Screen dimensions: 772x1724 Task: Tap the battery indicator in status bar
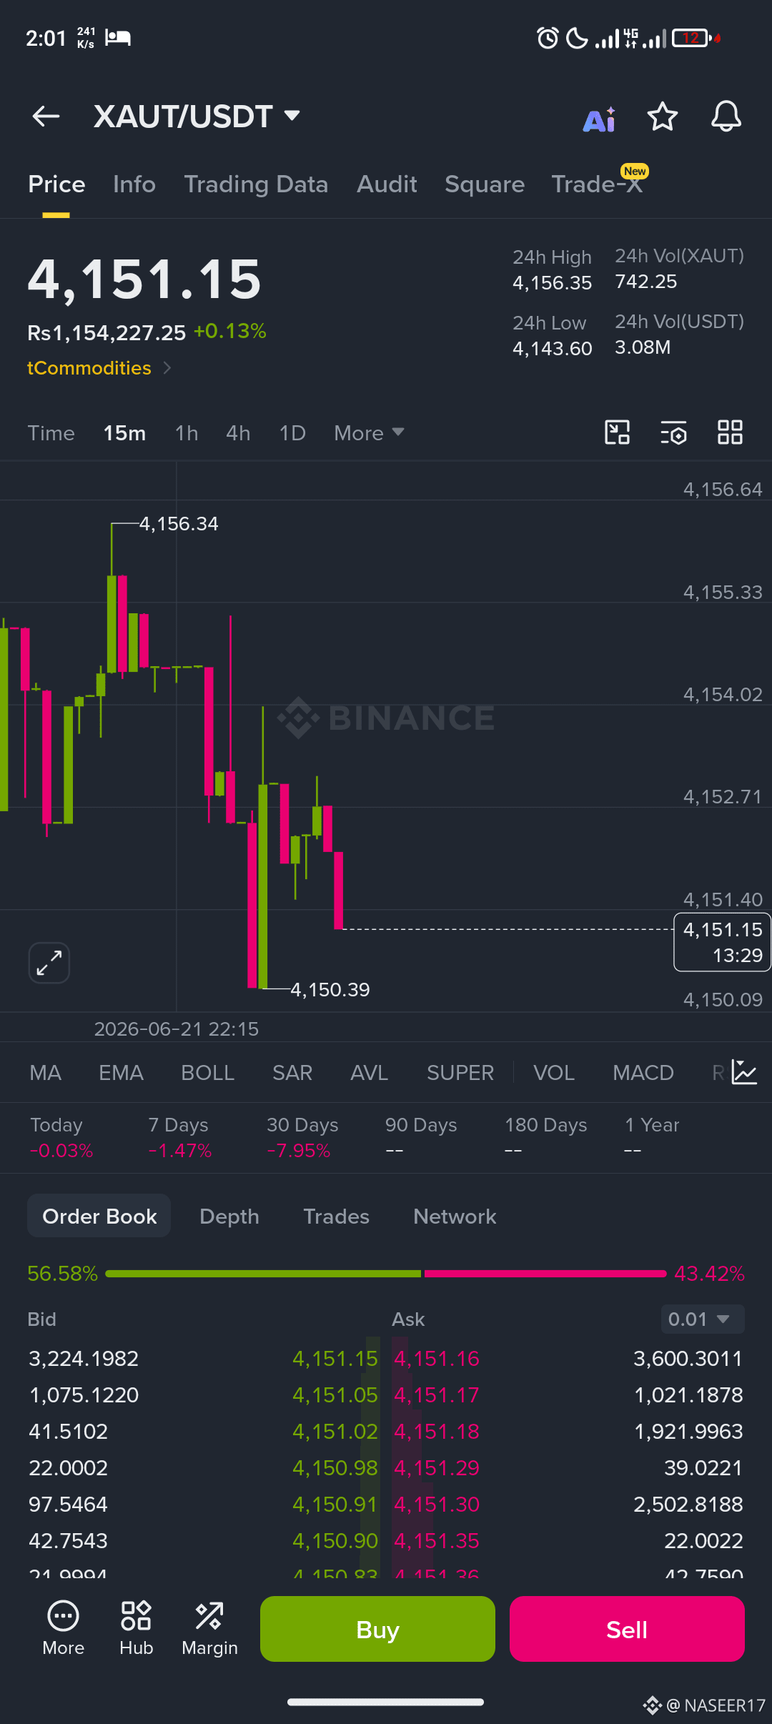696,38
